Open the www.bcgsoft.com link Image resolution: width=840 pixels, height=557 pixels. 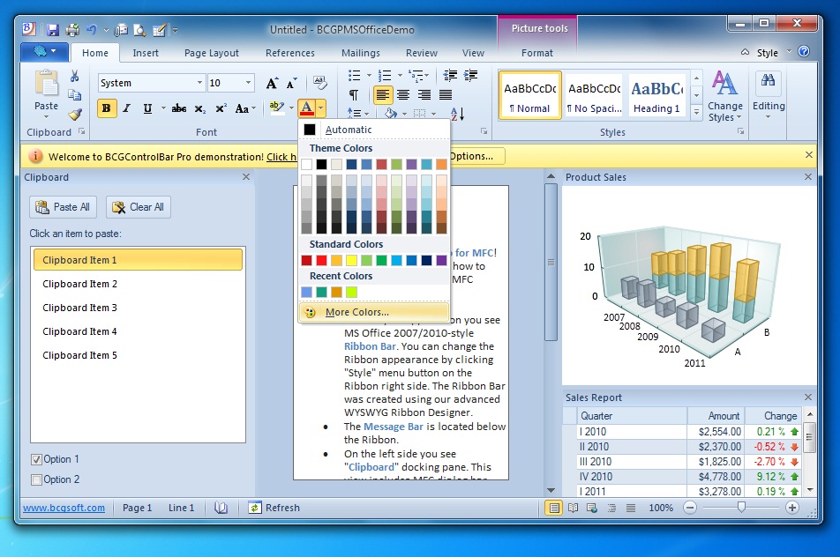click(x=64, y=508)
